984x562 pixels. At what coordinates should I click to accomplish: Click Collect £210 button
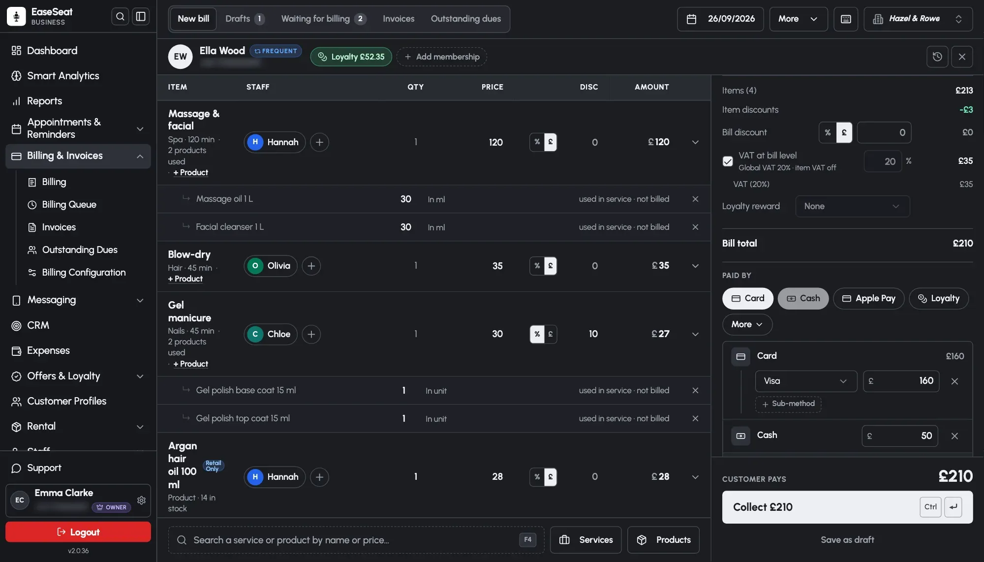[x=847, y=507]
